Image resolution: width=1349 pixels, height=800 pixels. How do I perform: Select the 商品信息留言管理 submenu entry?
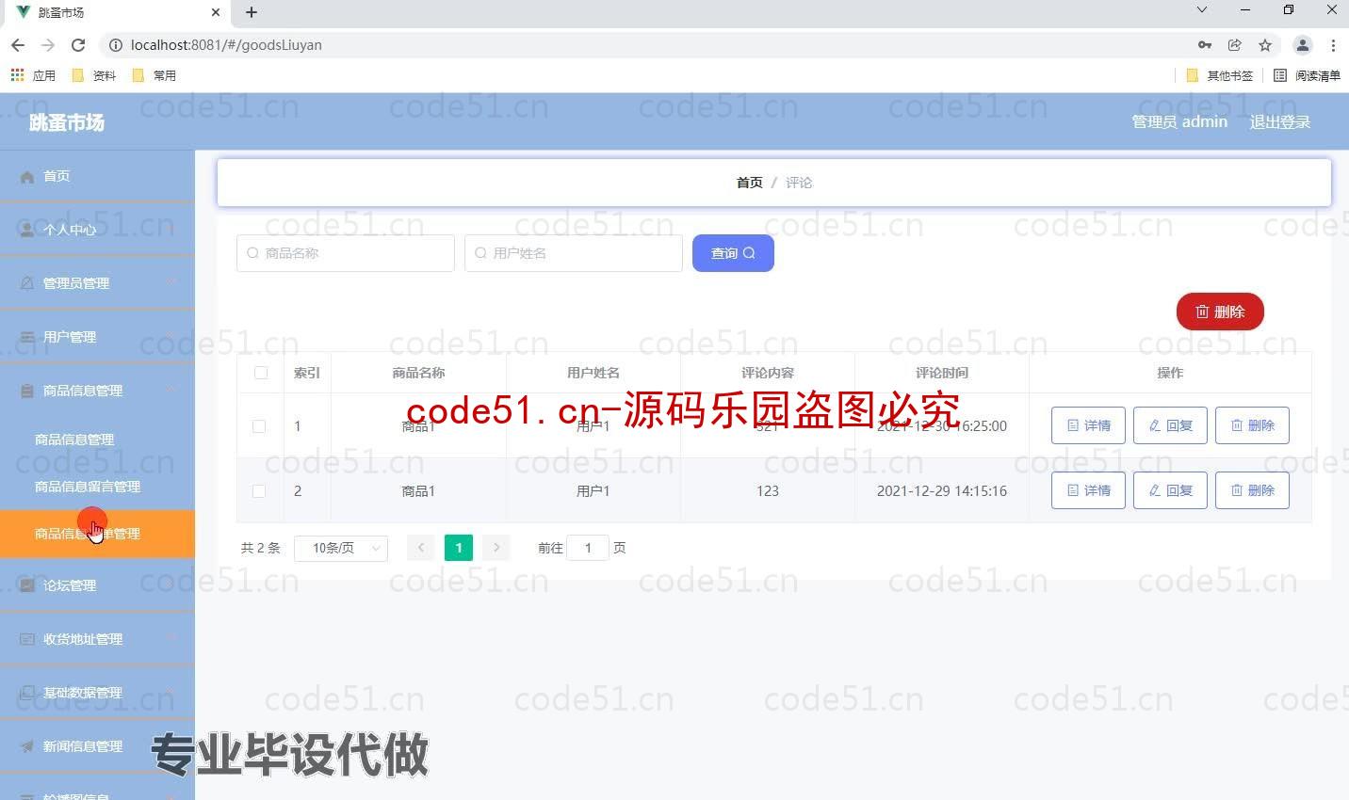[97, 487]
